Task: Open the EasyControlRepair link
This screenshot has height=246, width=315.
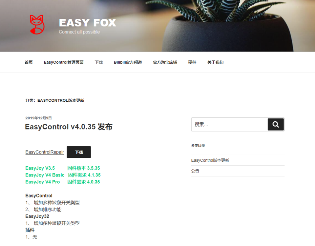Action: pos(45,152)
